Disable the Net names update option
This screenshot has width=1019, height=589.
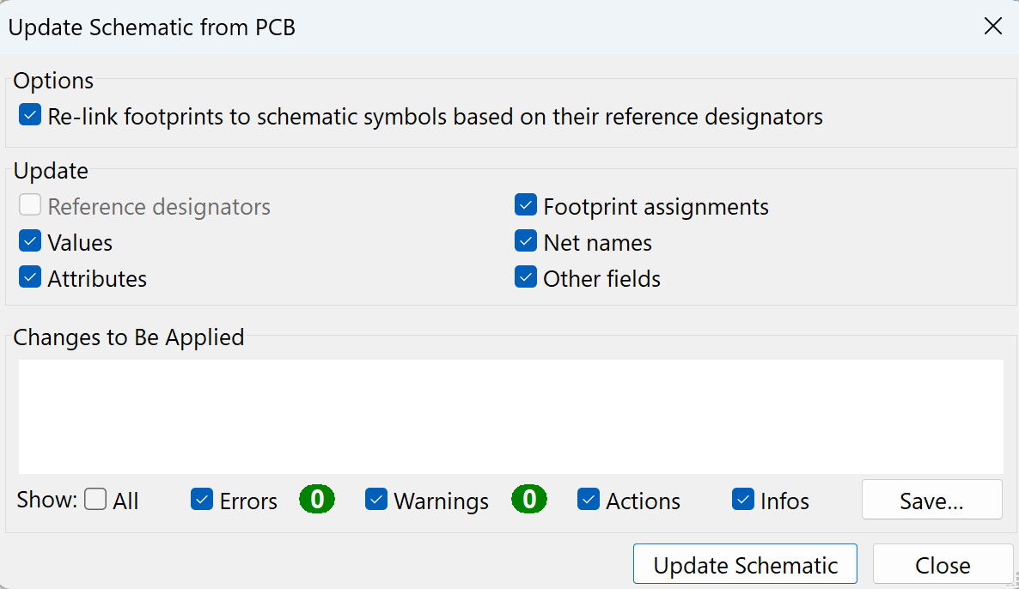(x=526, y=242)
